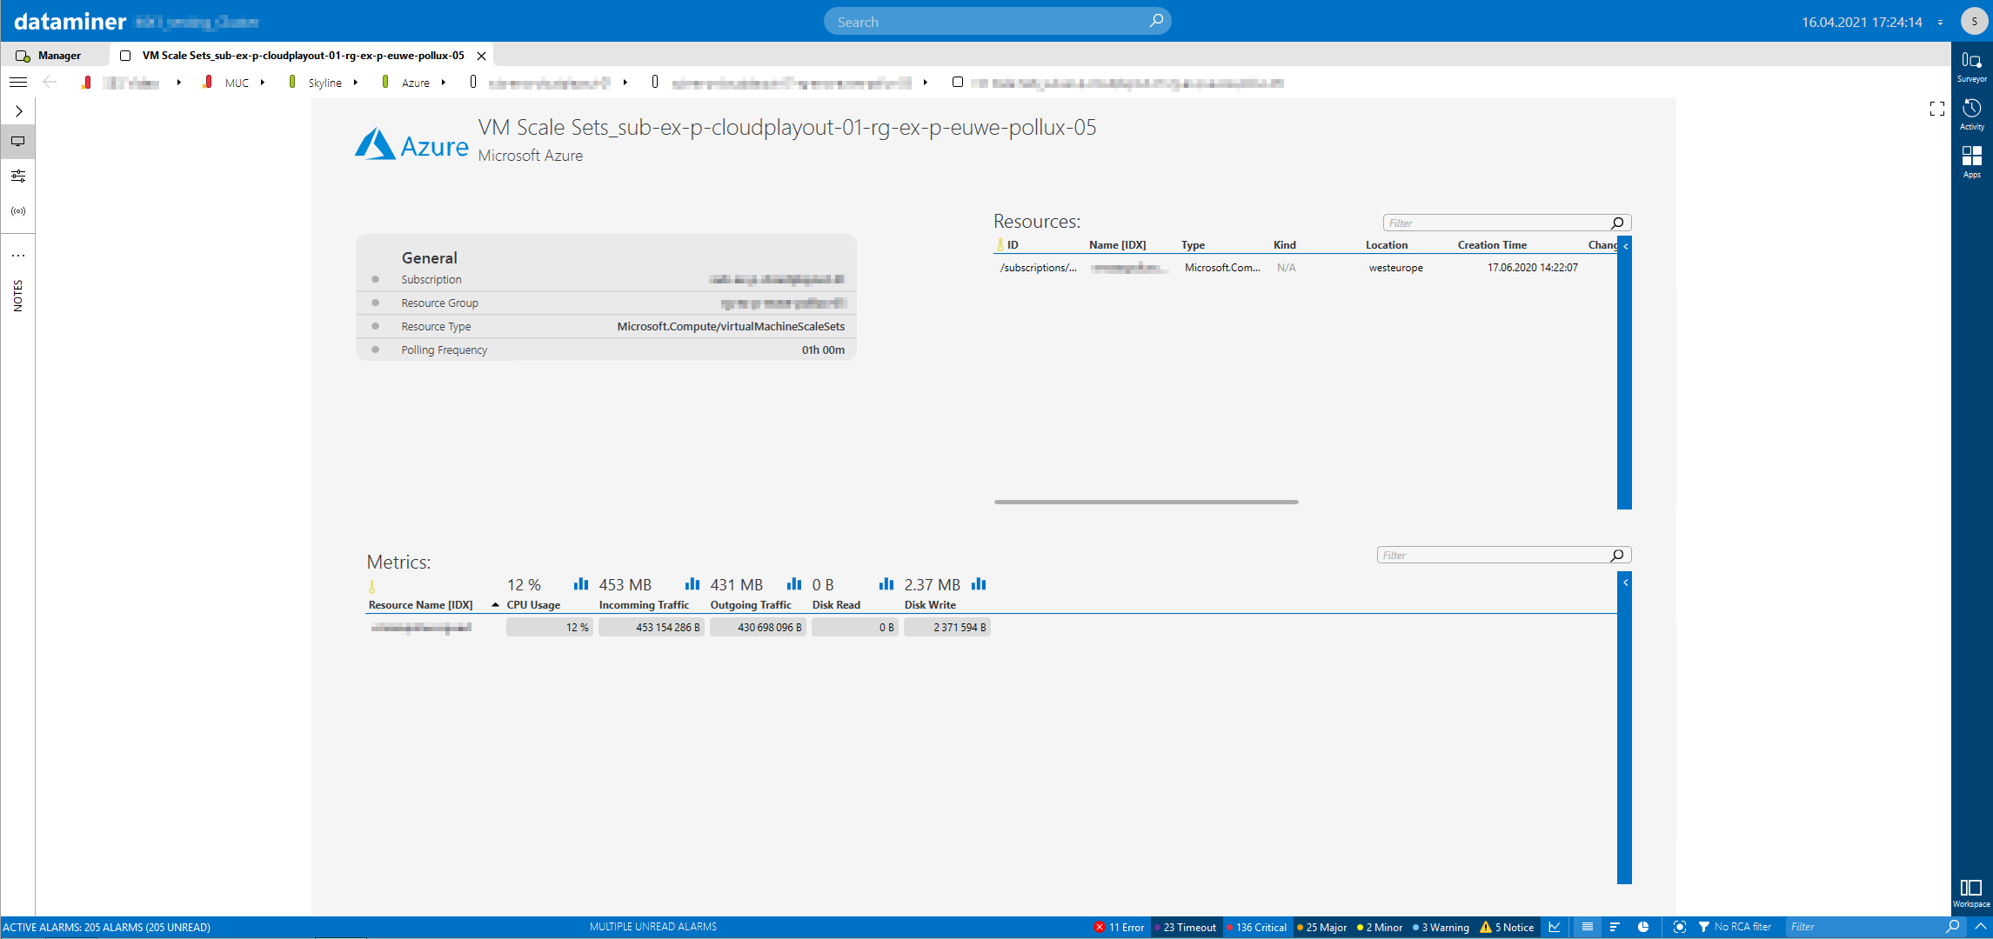Click the focus target icon in status bar
Image resolution: width=1993 pixels, height=939 pixels.
(x=1680, y=927)
